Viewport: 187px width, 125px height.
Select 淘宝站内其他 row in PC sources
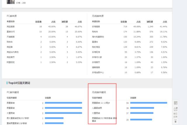tap(44, 52)
